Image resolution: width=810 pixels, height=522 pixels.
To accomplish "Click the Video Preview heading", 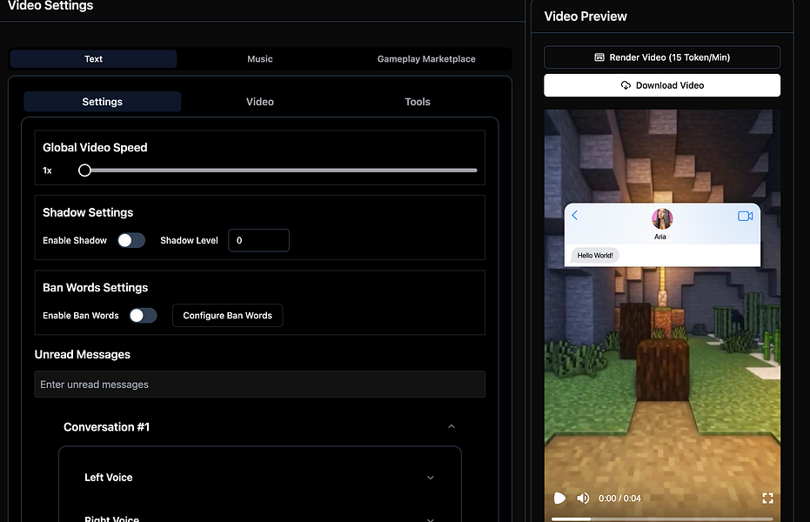I will 586,17.
